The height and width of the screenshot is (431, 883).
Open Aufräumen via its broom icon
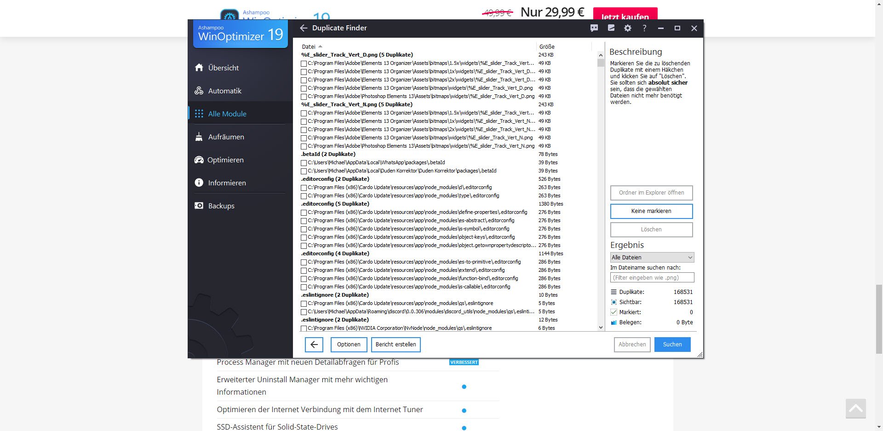coord(199,137)
